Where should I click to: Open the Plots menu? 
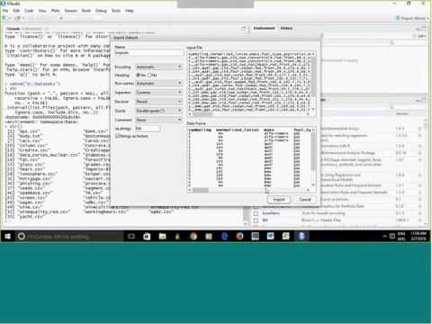tap(55, 11)
